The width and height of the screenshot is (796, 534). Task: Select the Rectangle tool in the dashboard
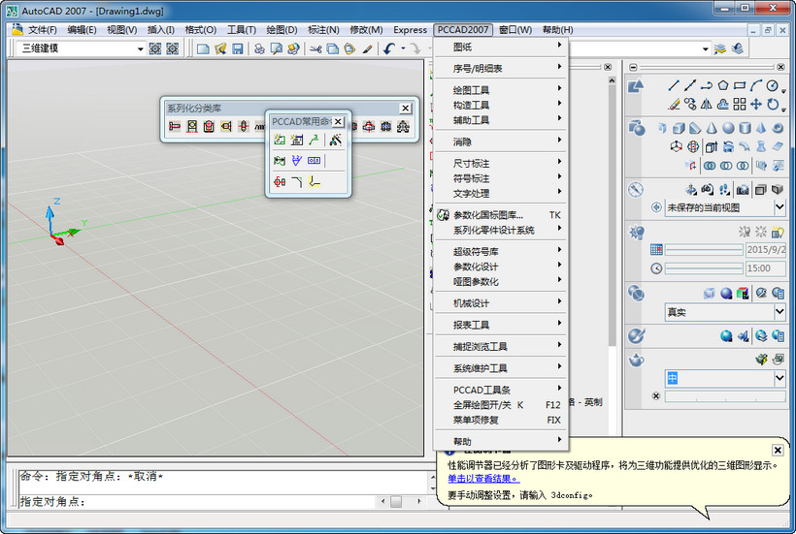click(740, 85)
